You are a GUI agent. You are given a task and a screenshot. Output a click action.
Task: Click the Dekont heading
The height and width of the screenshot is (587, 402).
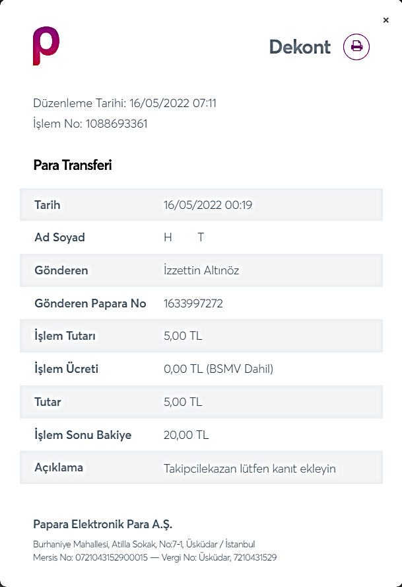[300, 47]
